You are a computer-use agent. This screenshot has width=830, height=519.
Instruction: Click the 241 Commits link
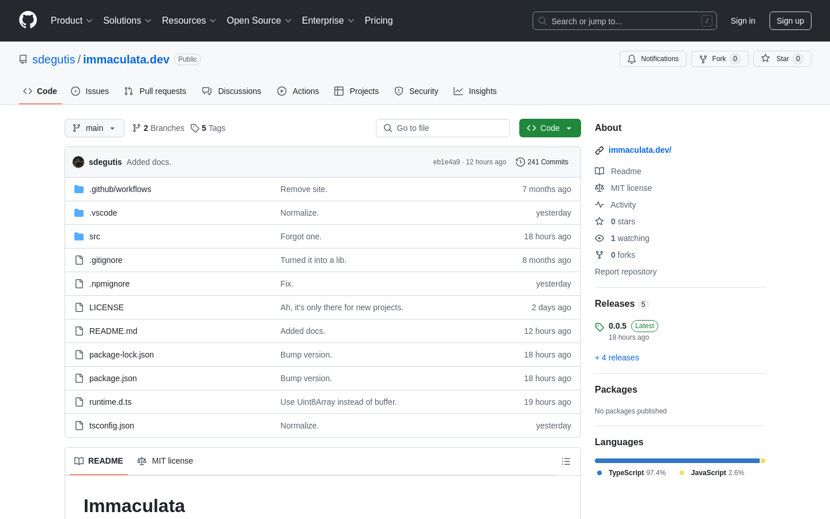click(x=542, y=162)
